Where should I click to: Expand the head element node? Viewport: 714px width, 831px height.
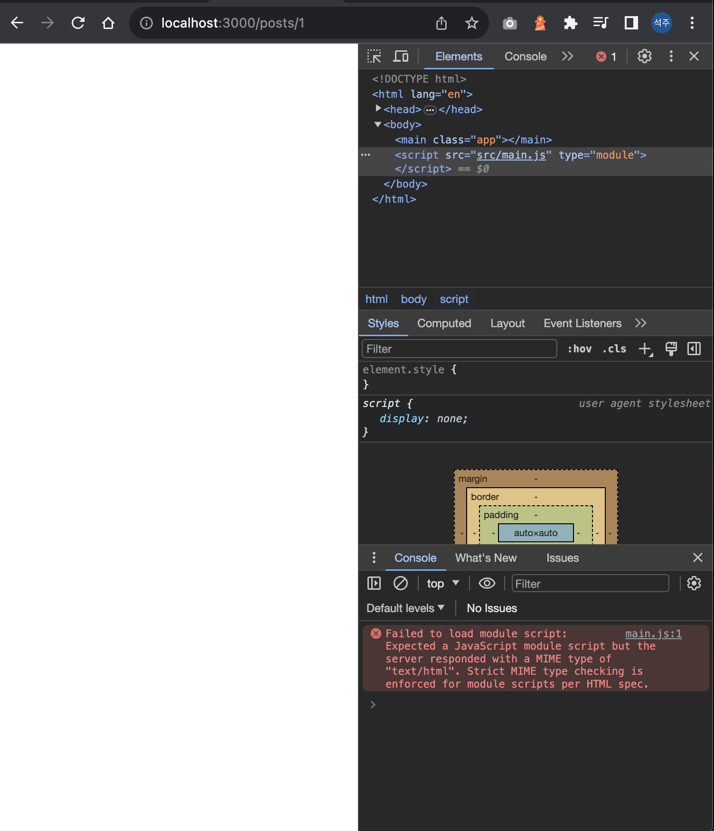click(x=378, y=109)
